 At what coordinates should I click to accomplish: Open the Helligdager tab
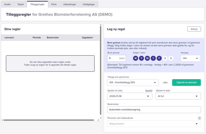(x=89, y=4)
